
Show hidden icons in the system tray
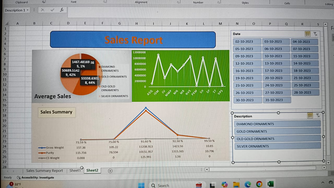(323, 183)
